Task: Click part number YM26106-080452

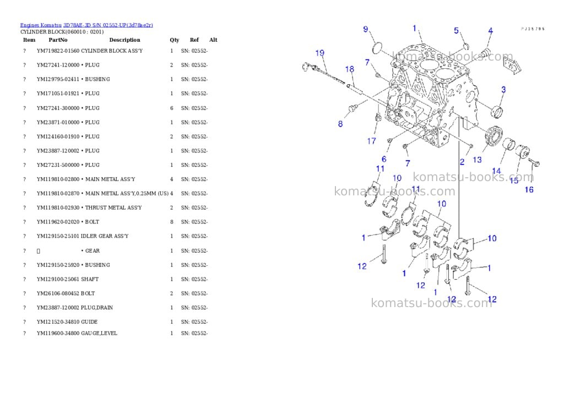Action: point(58,294)
